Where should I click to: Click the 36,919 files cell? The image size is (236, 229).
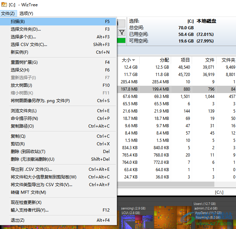(208, 75)
